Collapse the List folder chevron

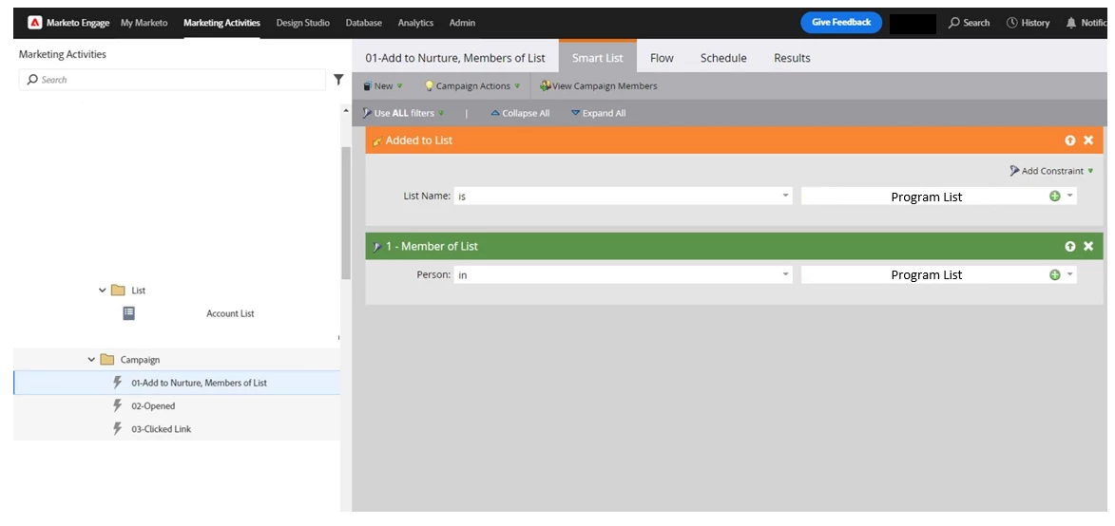(103, 291)
